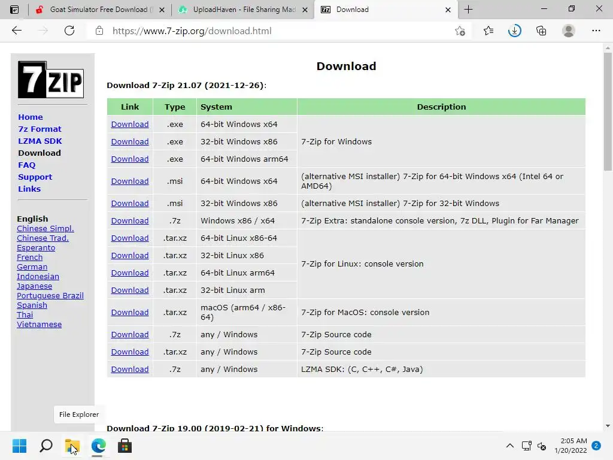
Task: Switch language to Esperanto
Action: [x=36, y=247]
